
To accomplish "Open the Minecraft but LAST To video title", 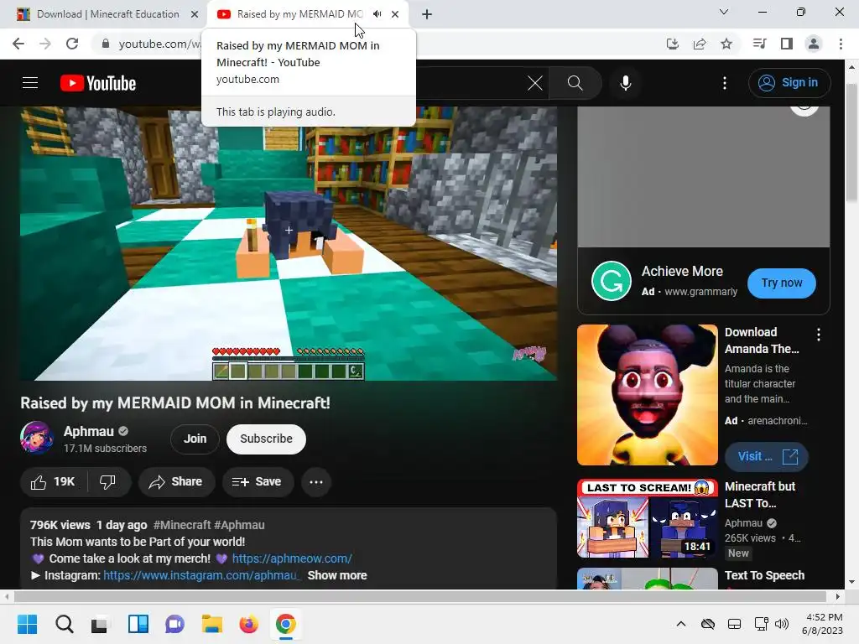I will (759, 495).
